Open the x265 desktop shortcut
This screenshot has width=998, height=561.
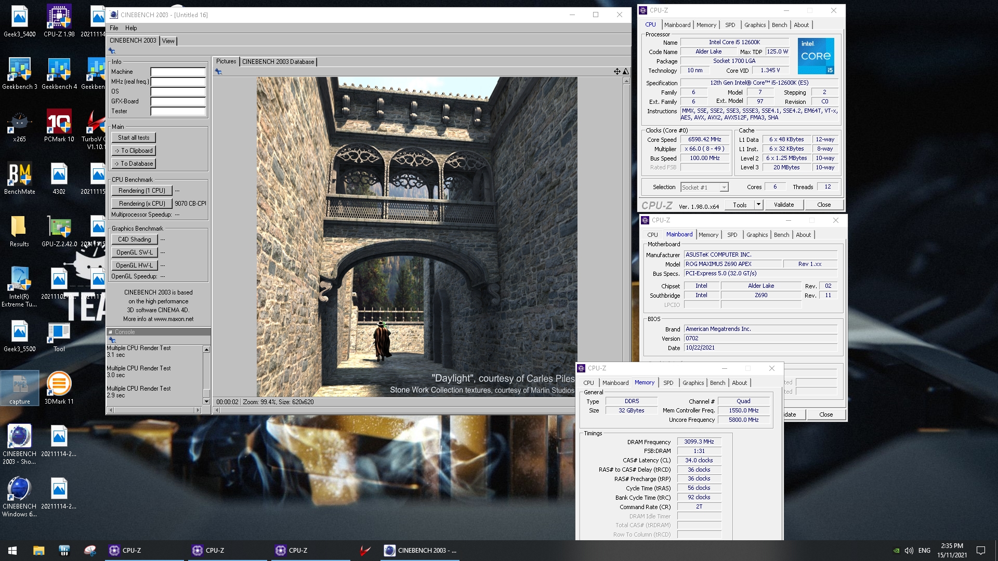20,126
